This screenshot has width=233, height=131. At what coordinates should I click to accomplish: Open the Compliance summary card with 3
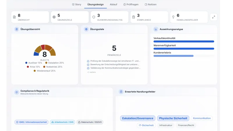tap(149, 17)
